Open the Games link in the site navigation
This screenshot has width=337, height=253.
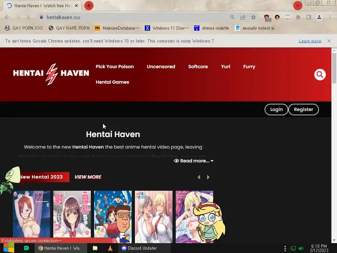point(113,82)
